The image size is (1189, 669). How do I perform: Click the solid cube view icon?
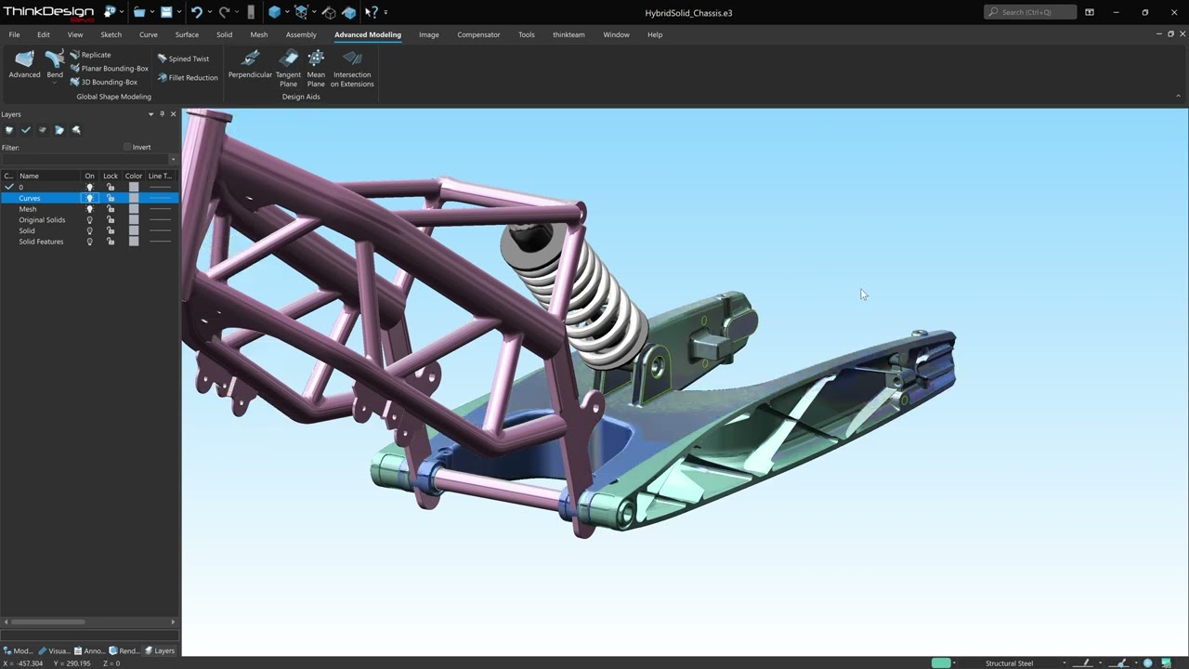[x=275, y=12]
